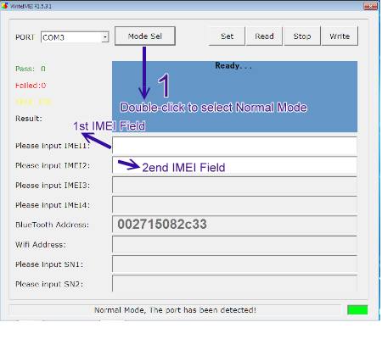Click the 'Pass: 0' counter text
Image resolution: width=382 pixels, height=339 pixels.
tap(31, 69)
